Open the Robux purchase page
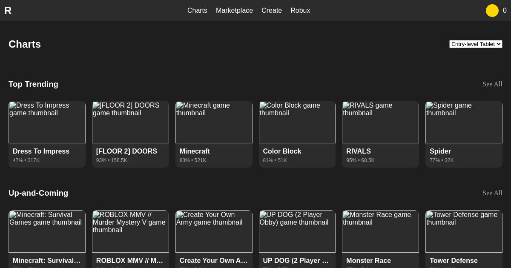This screenshot has width=511, height=268. pyautogui.click(x=300, y=11)
